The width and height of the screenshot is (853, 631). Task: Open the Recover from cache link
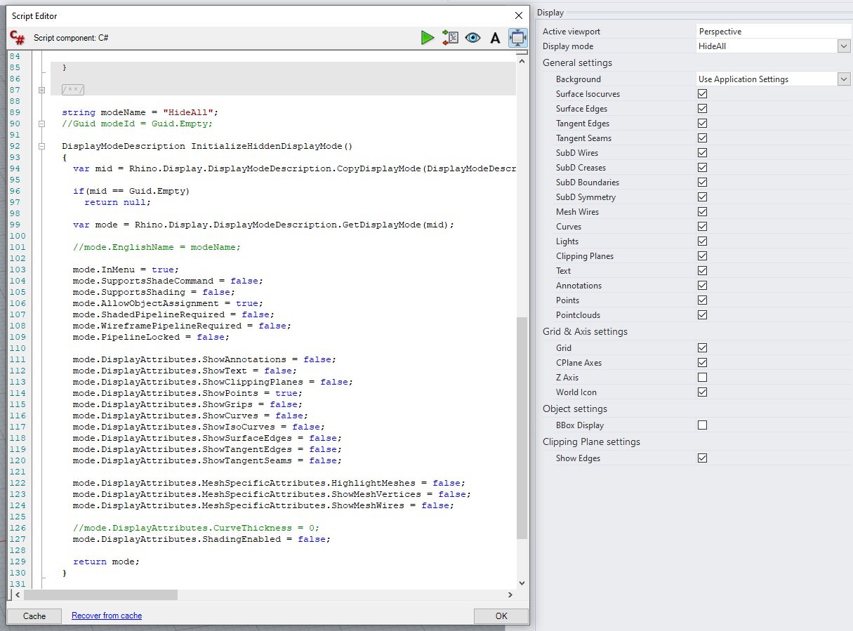107,616
